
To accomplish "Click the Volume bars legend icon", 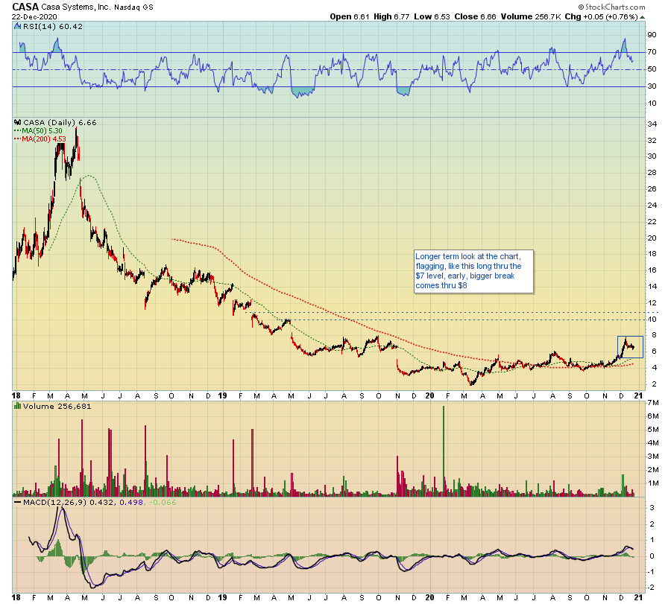I will (x=18, y=406).
